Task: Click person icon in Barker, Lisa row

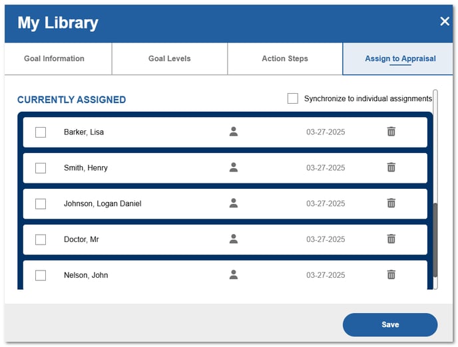Action: (x=234, y=132)
